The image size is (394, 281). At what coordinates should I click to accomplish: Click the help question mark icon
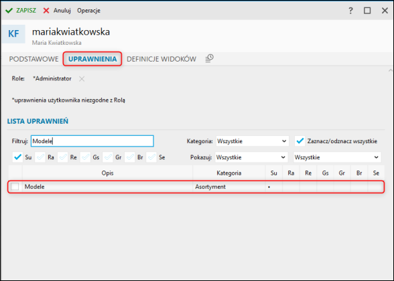(350, 11)
